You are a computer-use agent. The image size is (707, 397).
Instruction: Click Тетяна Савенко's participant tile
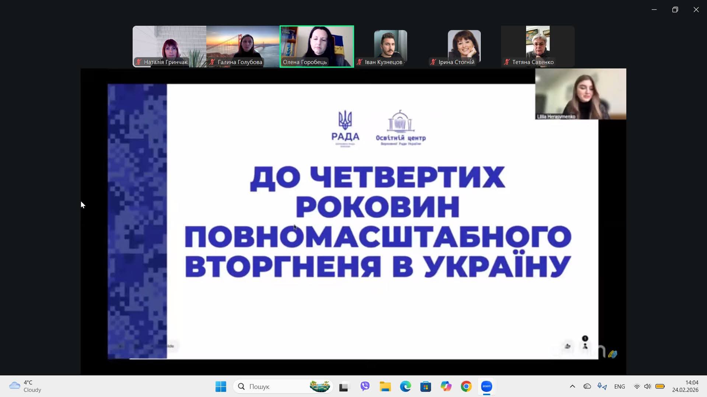538,46
